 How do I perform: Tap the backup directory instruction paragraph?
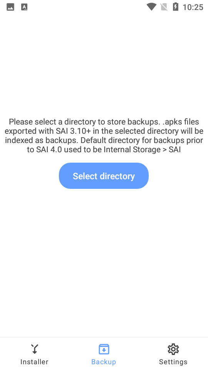pyautogui.click(x=104, y=136)
